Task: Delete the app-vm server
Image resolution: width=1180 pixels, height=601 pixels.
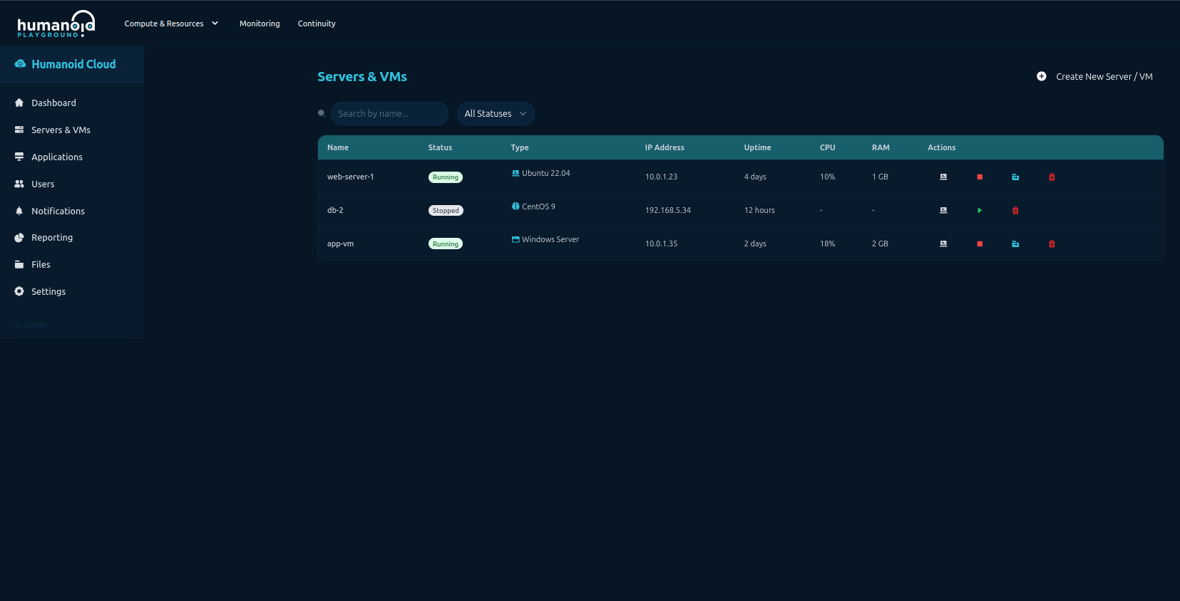Action: (1052, 244)
